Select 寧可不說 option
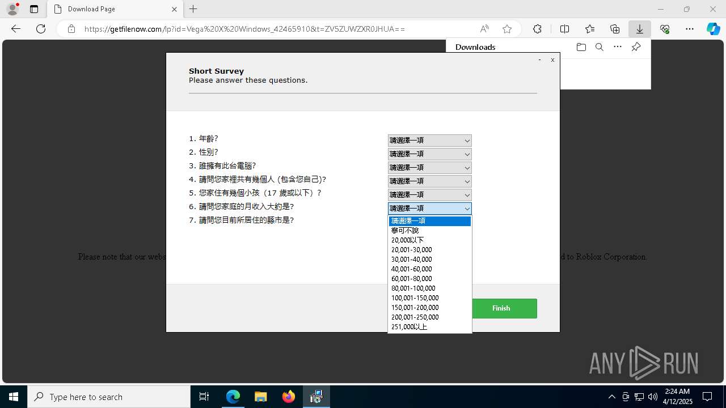726x408 pixels. pos(430,231)
